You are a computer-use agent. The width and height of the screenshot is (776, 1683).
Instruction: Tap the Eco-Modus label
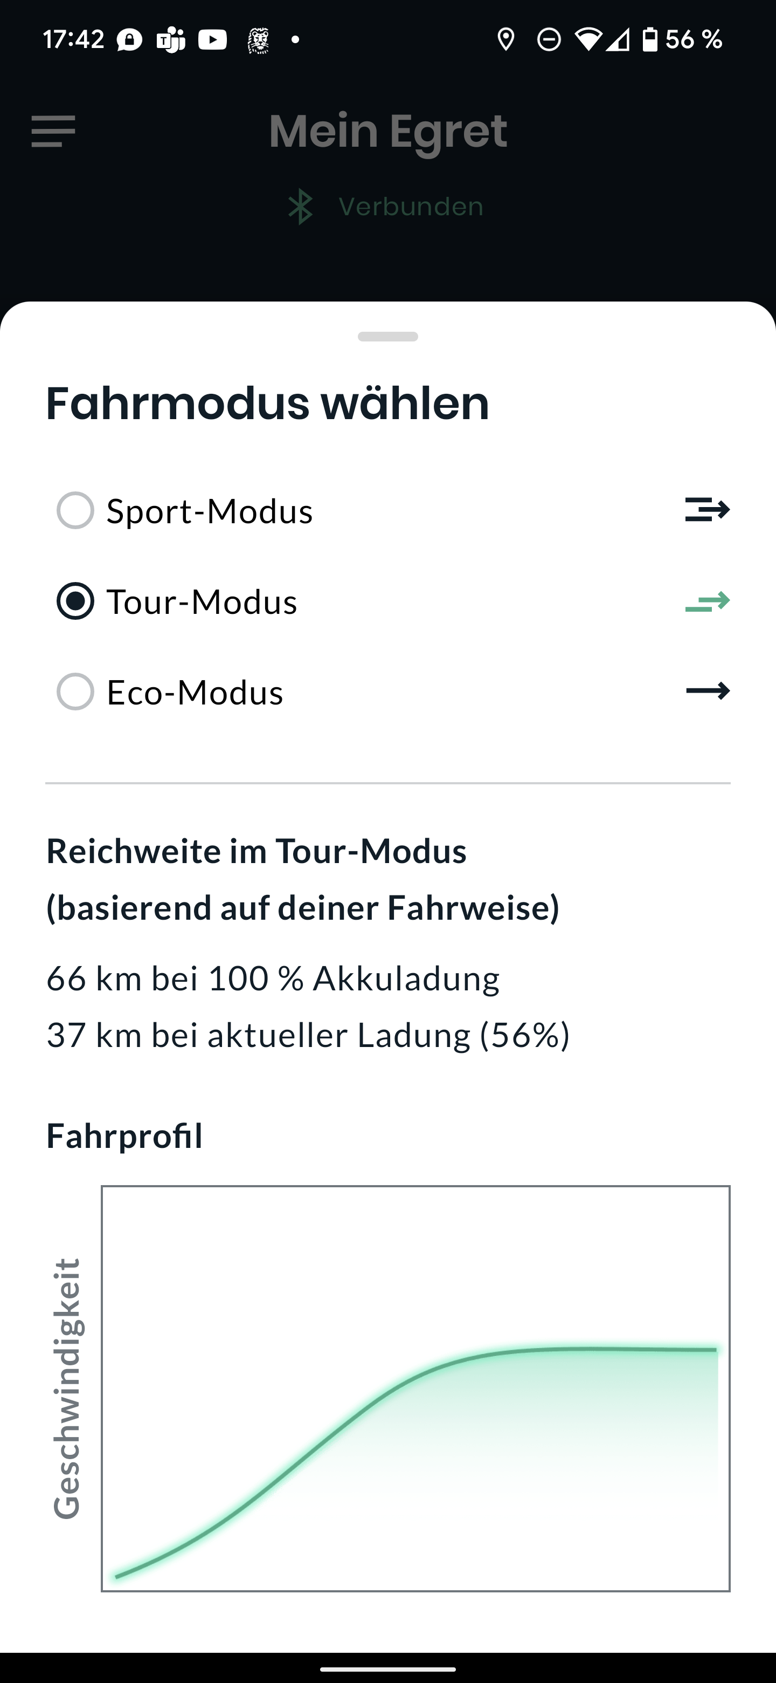195,693
